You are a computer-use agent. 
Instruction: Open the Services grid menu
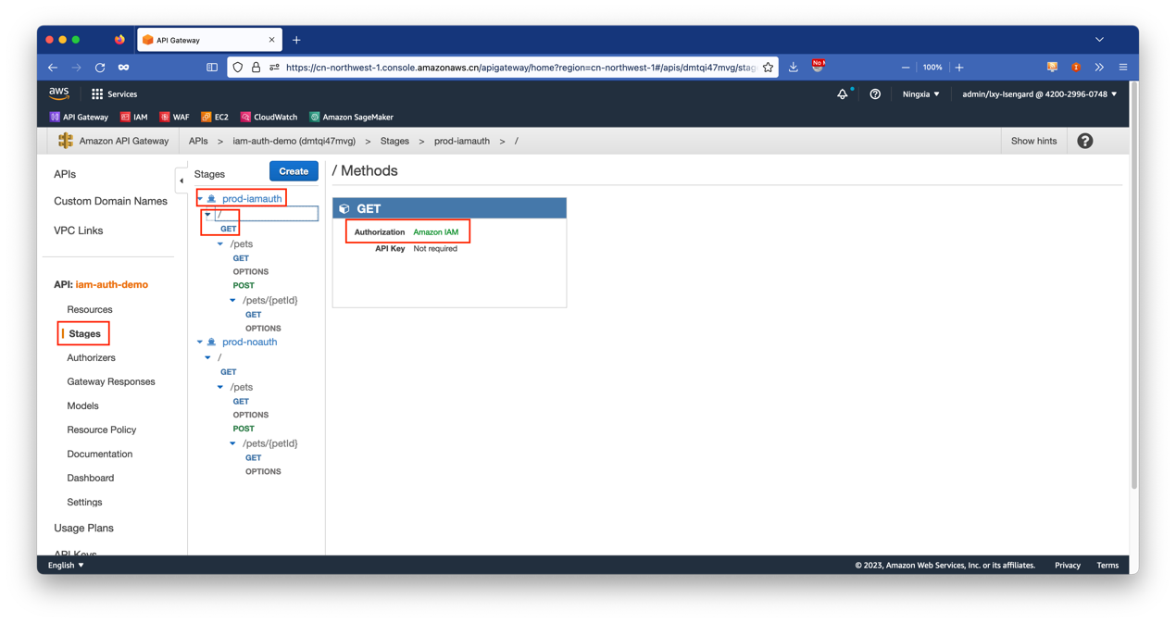pos(114,94)
